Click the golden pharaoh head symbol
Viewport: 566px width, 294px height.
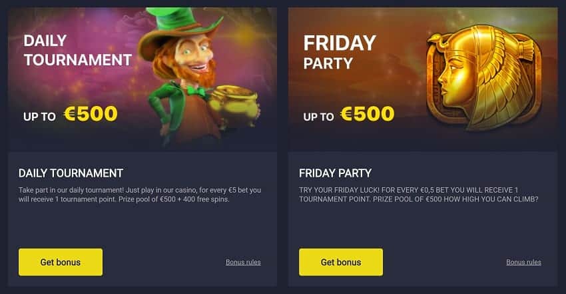483,77
